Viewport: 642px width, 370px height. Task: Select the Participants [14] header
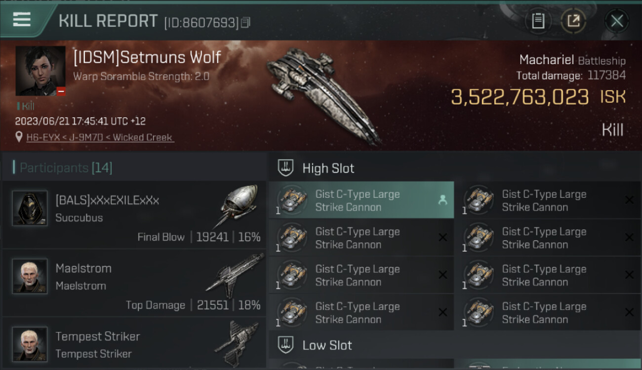click(x=66, y=168)
